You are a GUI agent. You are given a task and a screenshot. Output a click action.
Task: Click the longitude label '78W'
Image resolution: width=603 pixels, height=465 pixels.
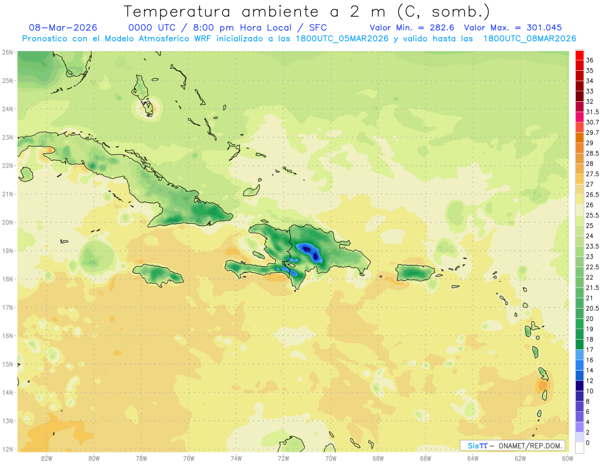[141, 458]
